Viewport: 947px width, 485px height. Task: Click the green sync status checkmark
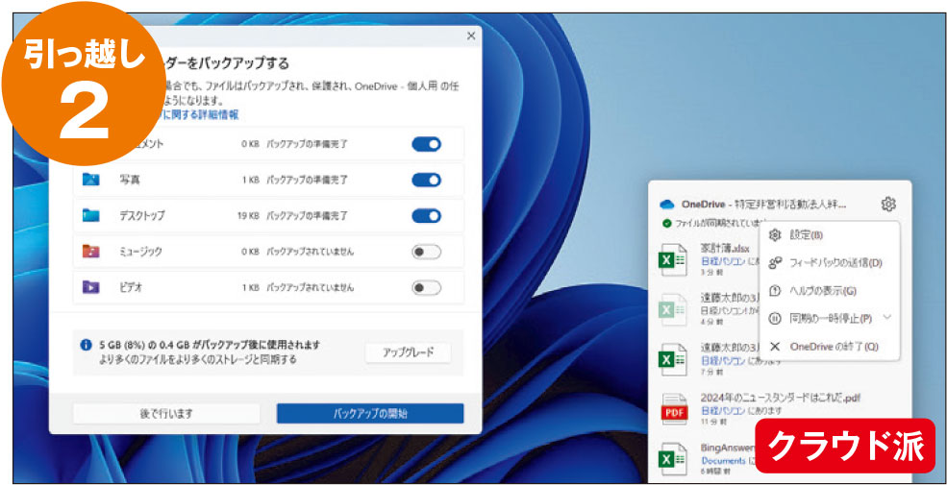tap(667, 223)
